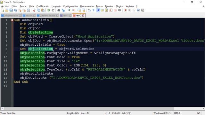This screenshot has width=205, height=115.
Task: Cut selection with the scissors icon
Action: [34, 10]
